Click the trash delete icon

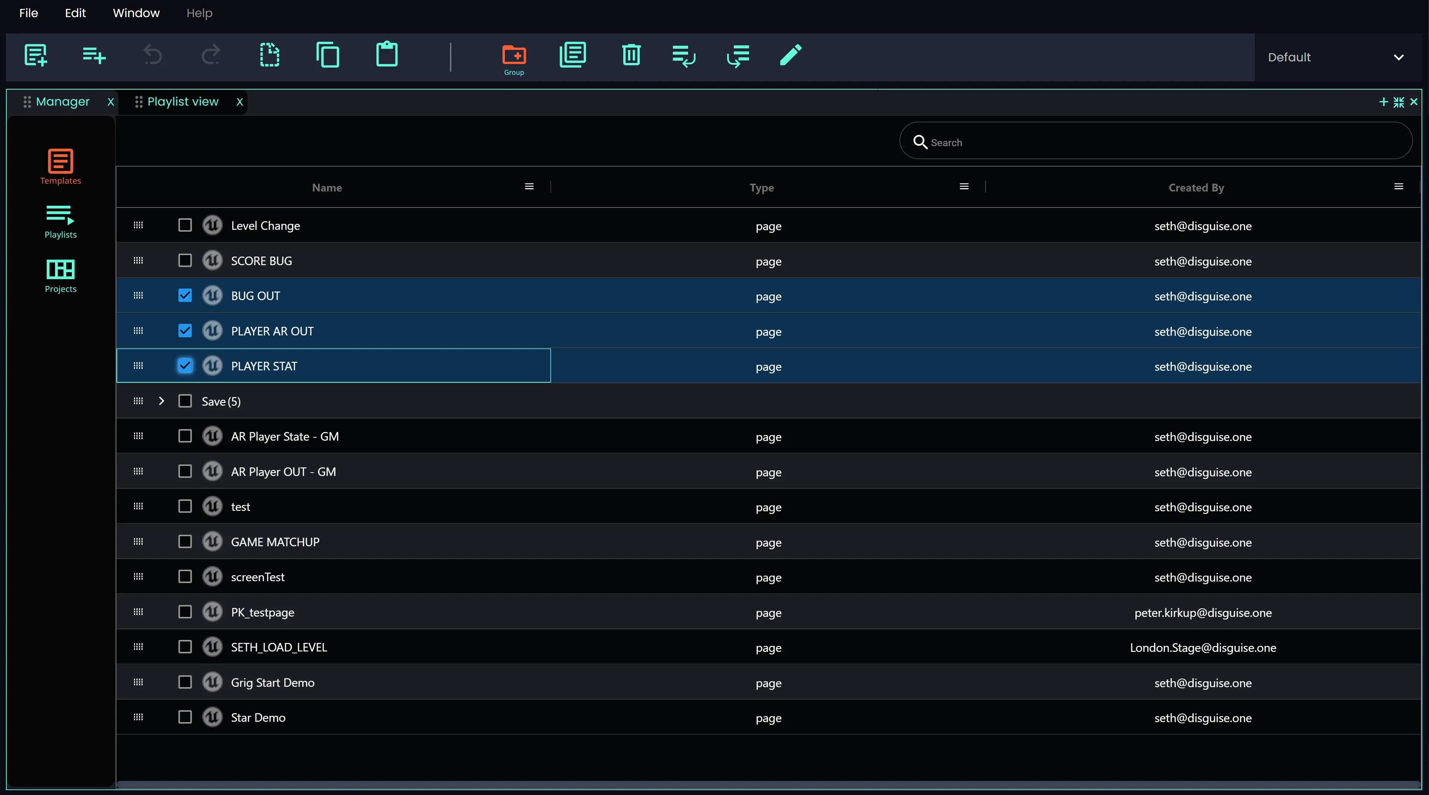tap(631, 55)
